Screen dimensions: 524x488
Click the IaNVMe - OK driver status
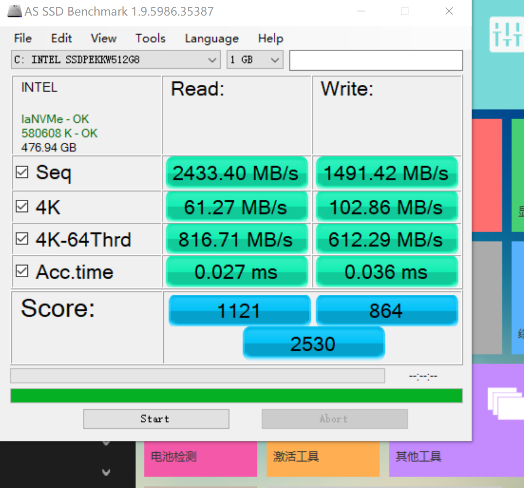click(x=55, y=119)
